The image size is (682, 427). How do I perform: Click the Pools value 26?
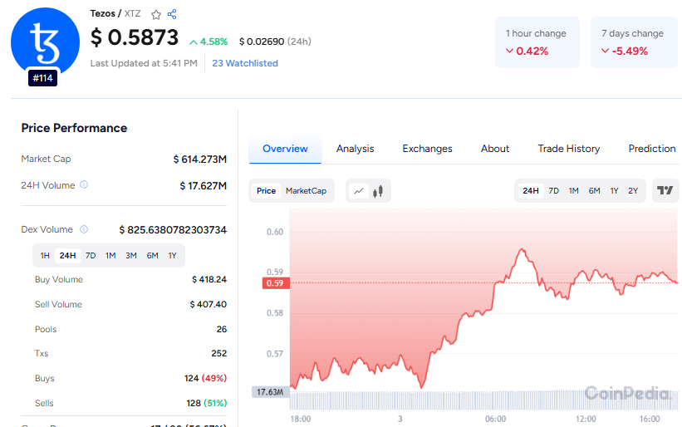click(222, 329)
